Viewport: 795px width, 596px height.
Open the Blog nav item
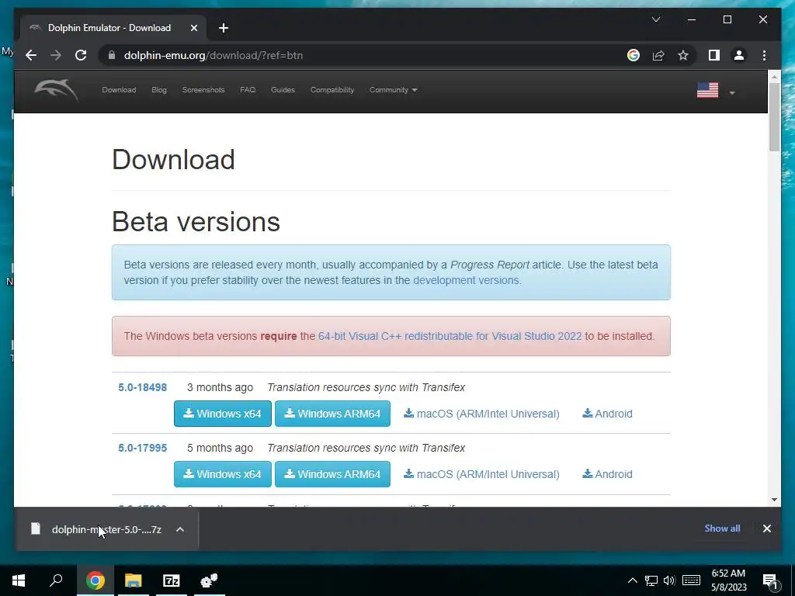(x=158, y=90)
